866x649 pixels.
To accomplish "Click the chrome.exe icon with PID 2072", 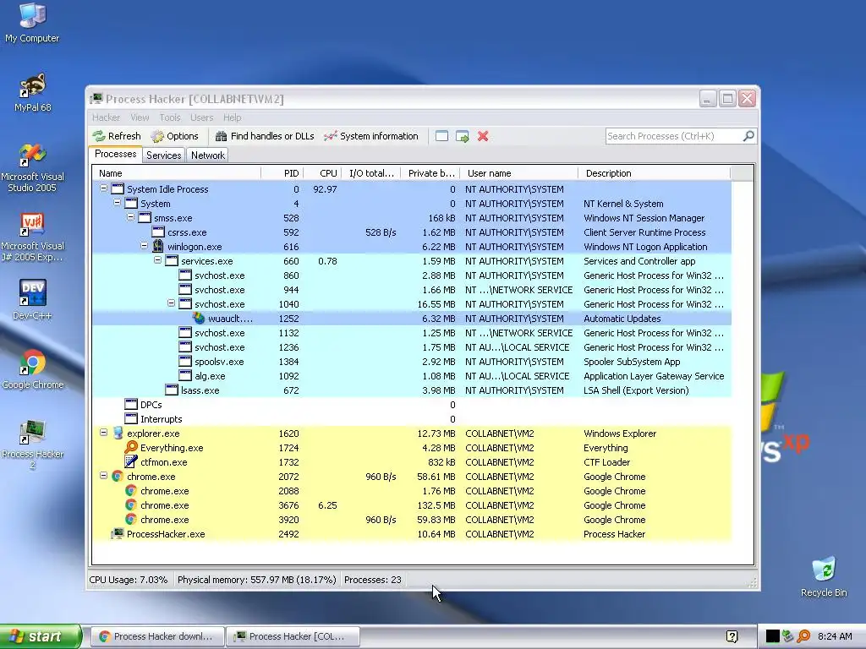I will click(x=117, y=477).
